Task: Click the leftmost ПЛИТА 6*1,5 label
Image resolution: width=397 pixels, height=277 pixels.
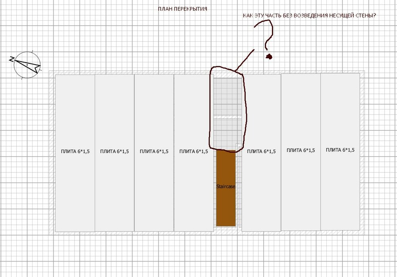Action: [75, 151]
